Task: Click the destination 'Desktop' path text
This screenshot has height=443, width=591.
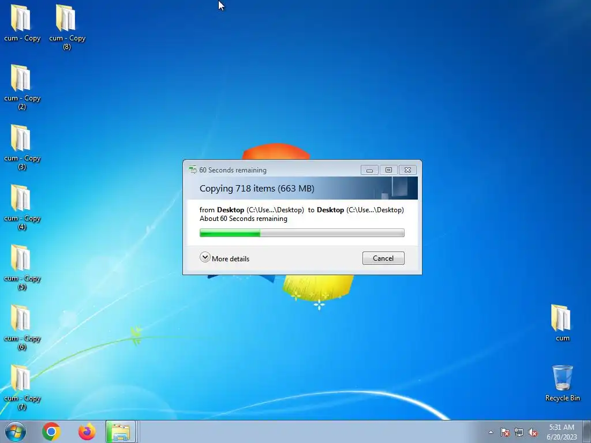Action: coord(360,210)
